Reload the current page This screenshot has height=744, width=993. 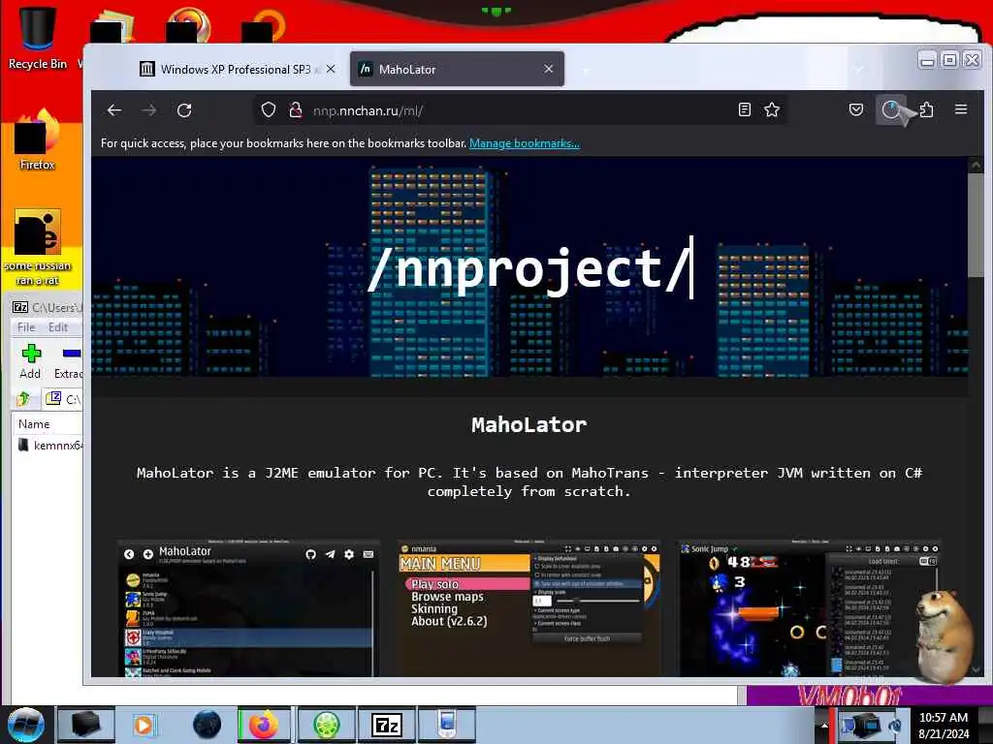184,110
